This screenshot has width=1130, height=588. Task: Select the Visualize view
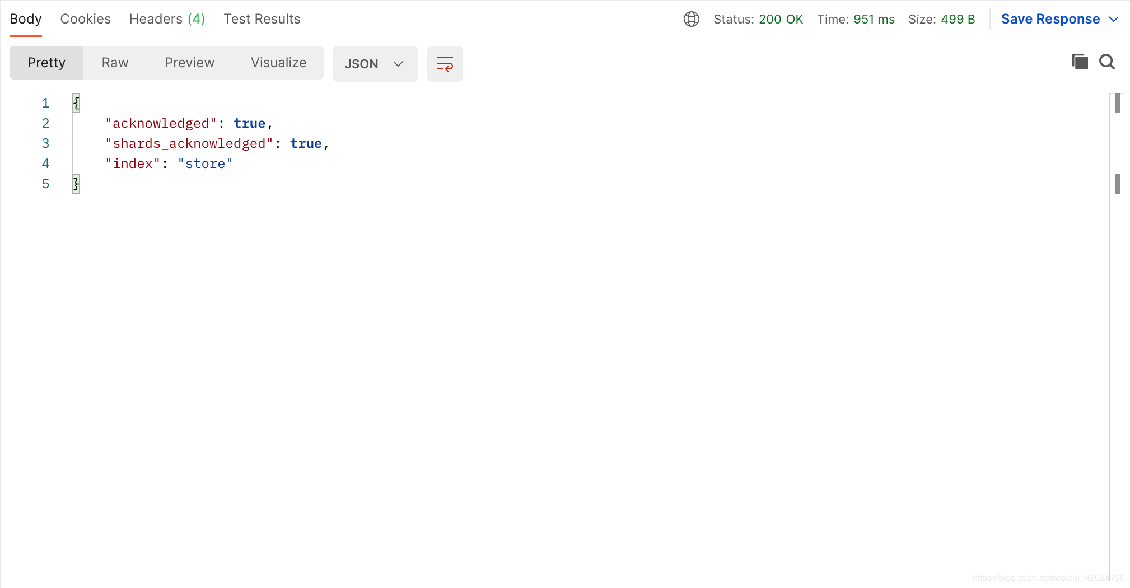pyautogui.click(x=278, y=63)
